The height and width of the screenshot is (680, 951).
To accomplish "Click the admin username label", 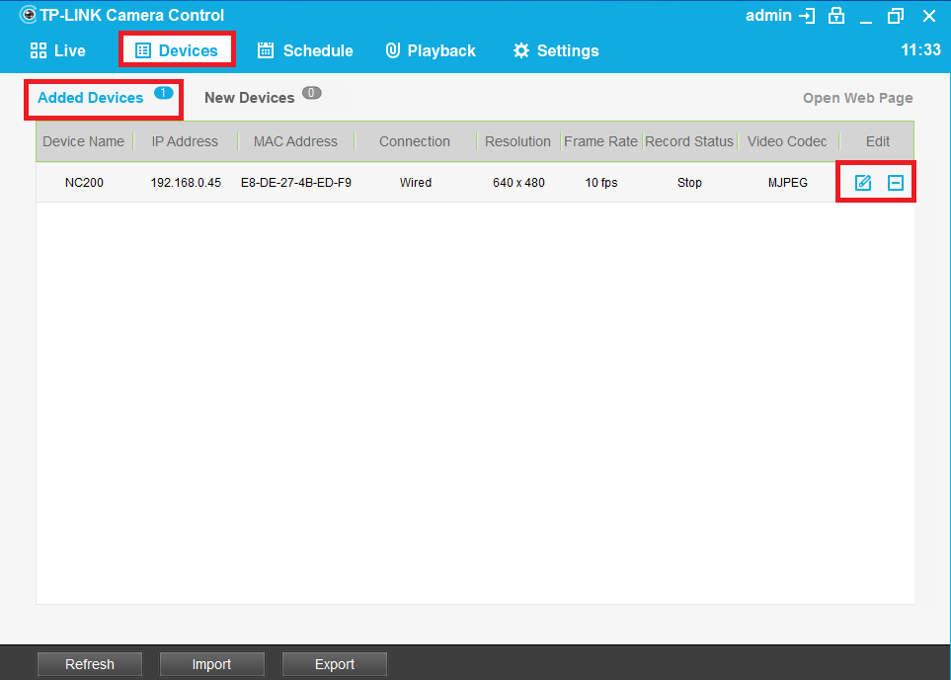I will click(x=768, y=16).
